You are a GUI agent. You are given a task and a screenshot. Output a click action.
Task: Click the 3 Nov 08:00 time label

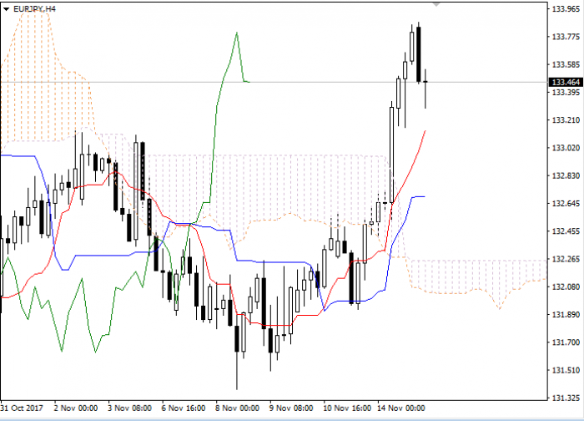(129, 408)
